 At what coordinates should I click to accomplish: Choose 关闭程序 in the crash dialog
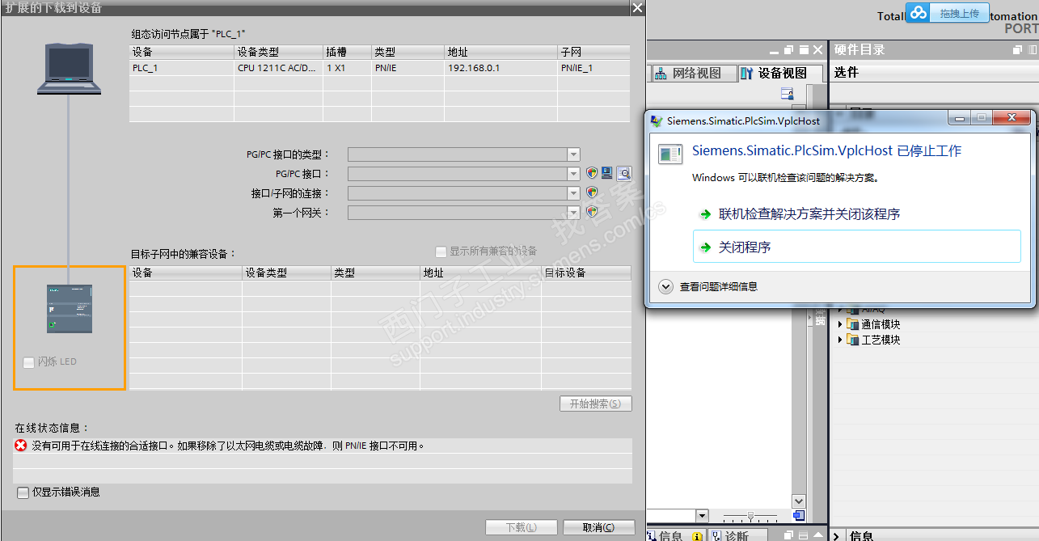[x=857, y=247]
